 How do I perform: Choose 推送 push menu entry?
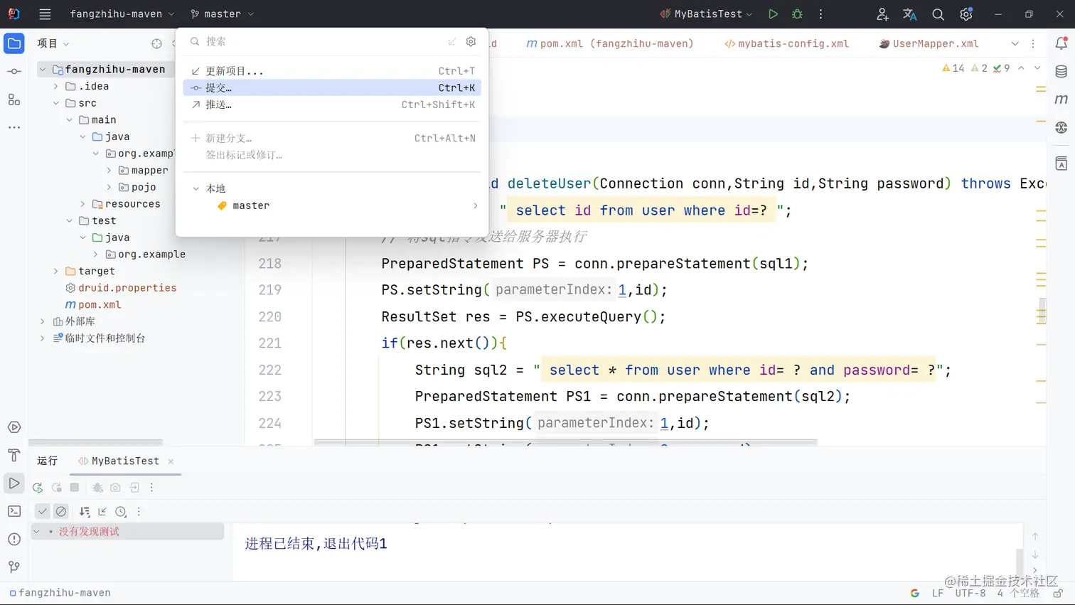point(332,105)
